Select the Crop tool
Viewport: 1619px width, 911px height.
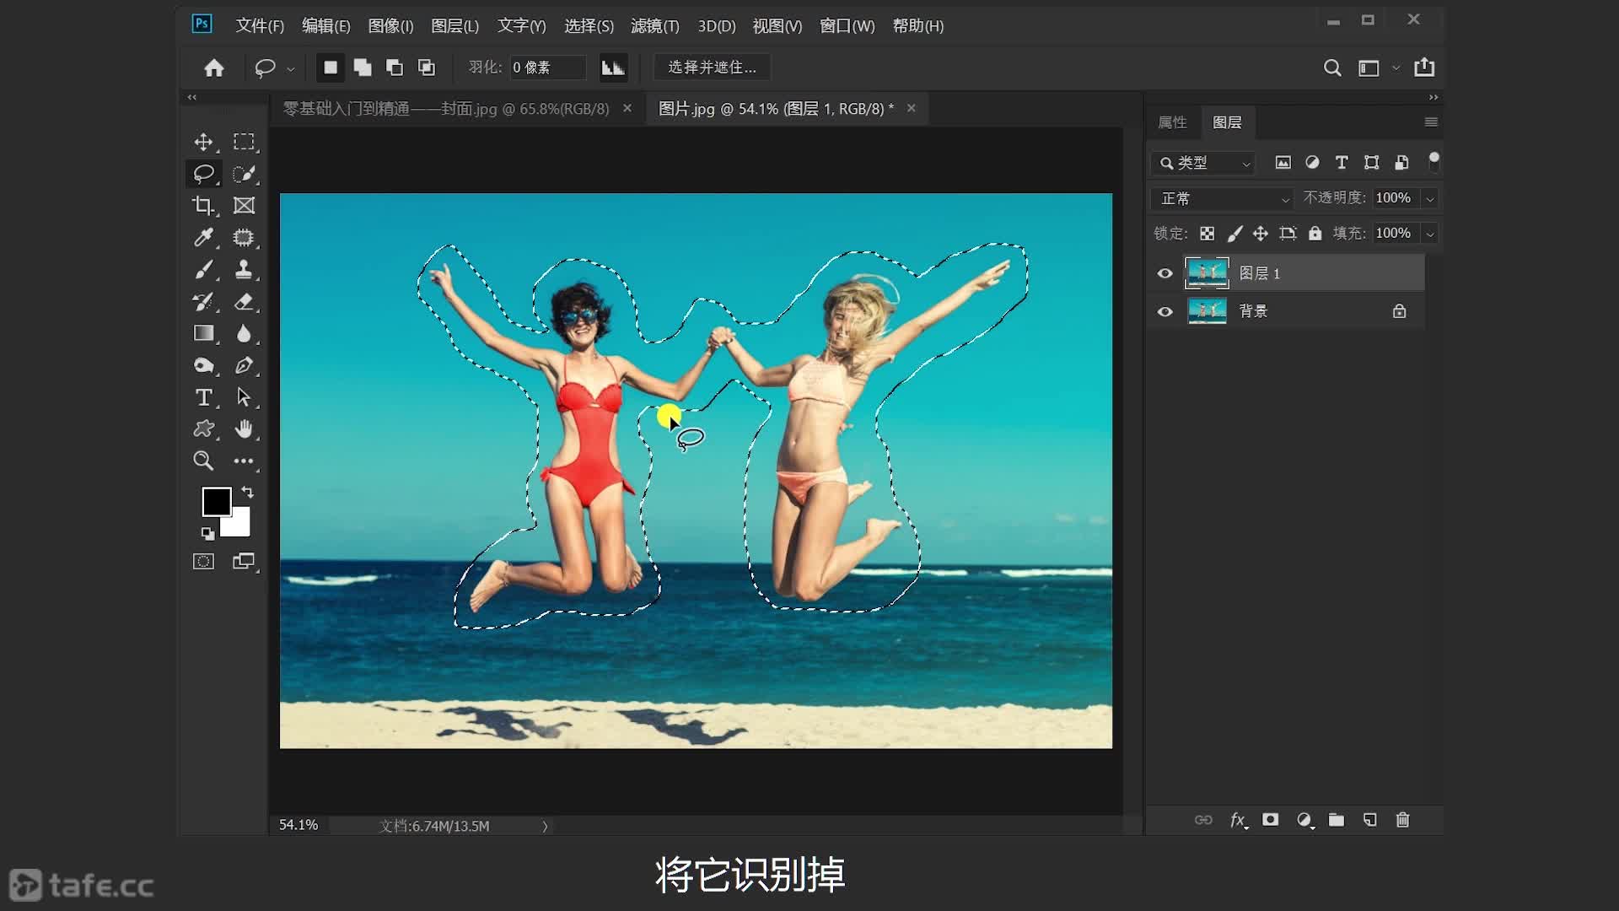point(203,206)
